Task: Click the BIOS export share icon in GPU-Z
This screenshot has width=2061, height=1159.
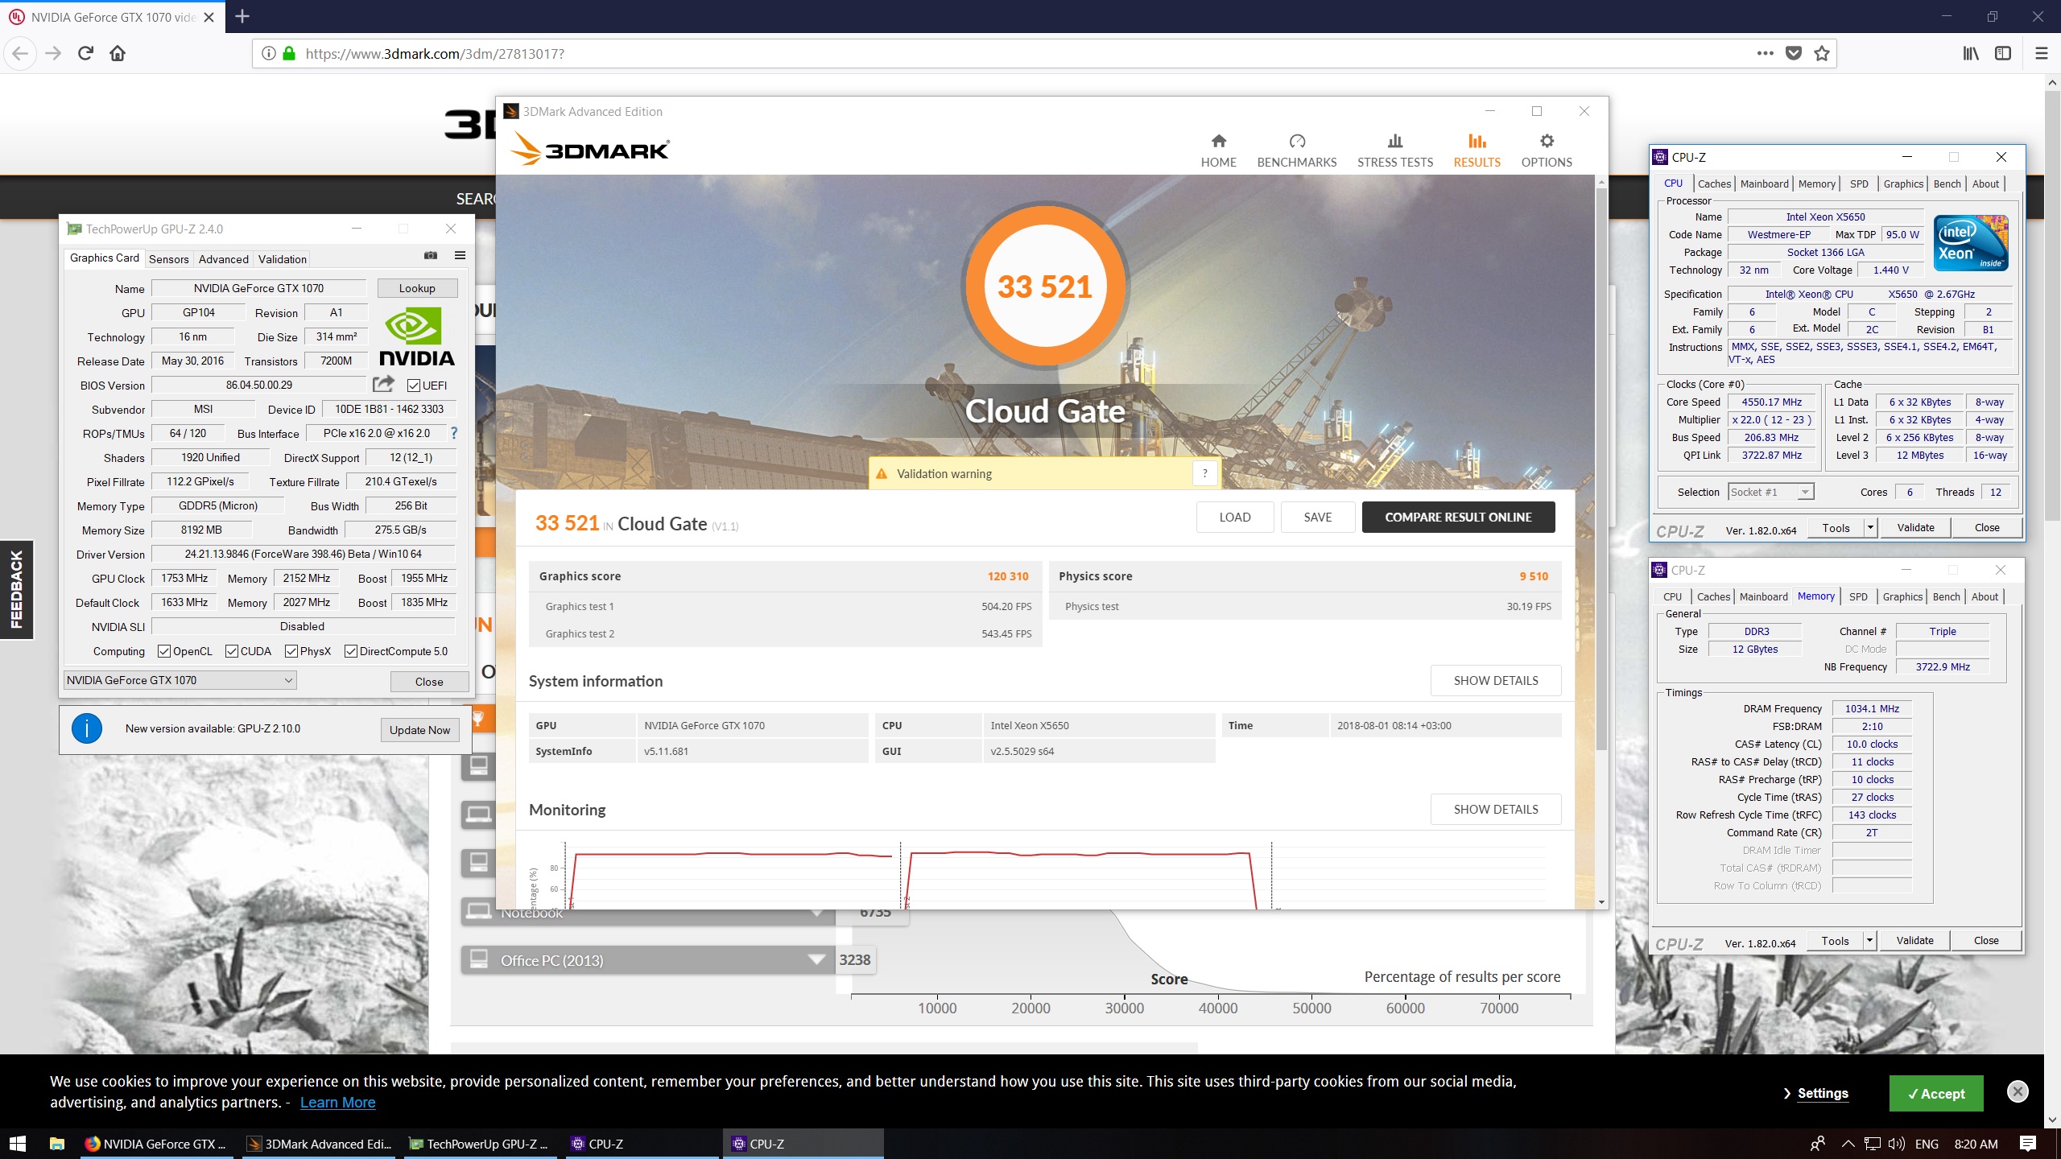Action: (x=384, y=384)
